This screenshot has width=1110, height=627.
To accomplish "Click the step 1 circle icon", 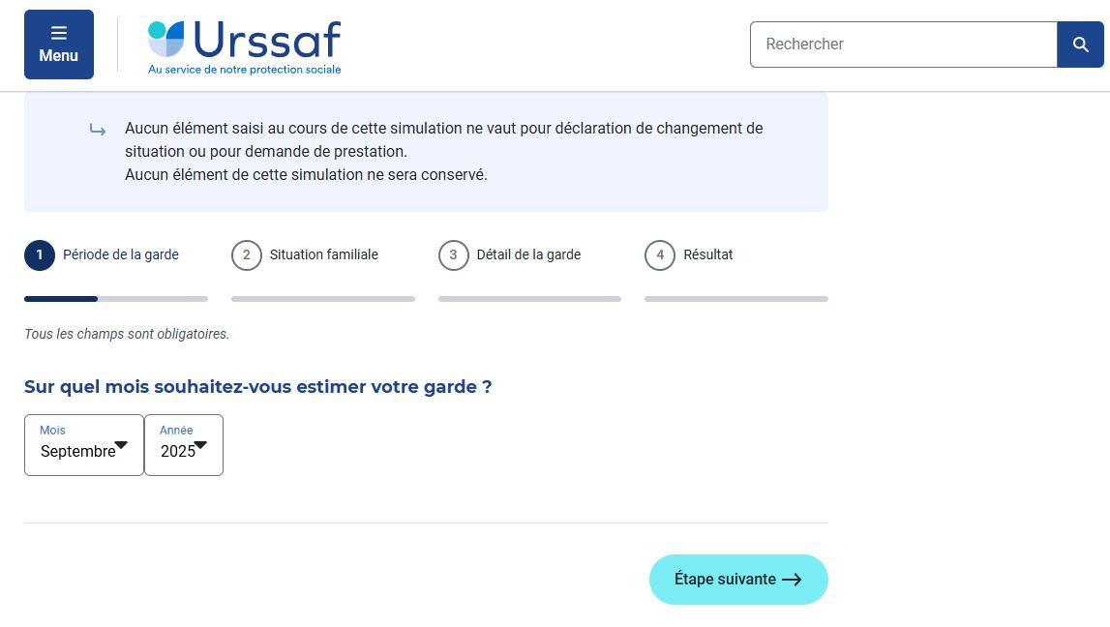I will click(40, 255).
